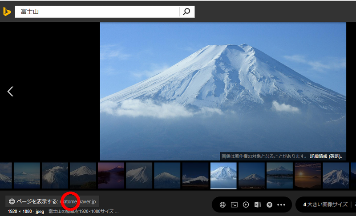The width and height of the screenshot is (356, 216).
Task: Click the globe icon in action bar
Action: pos(223,204)
